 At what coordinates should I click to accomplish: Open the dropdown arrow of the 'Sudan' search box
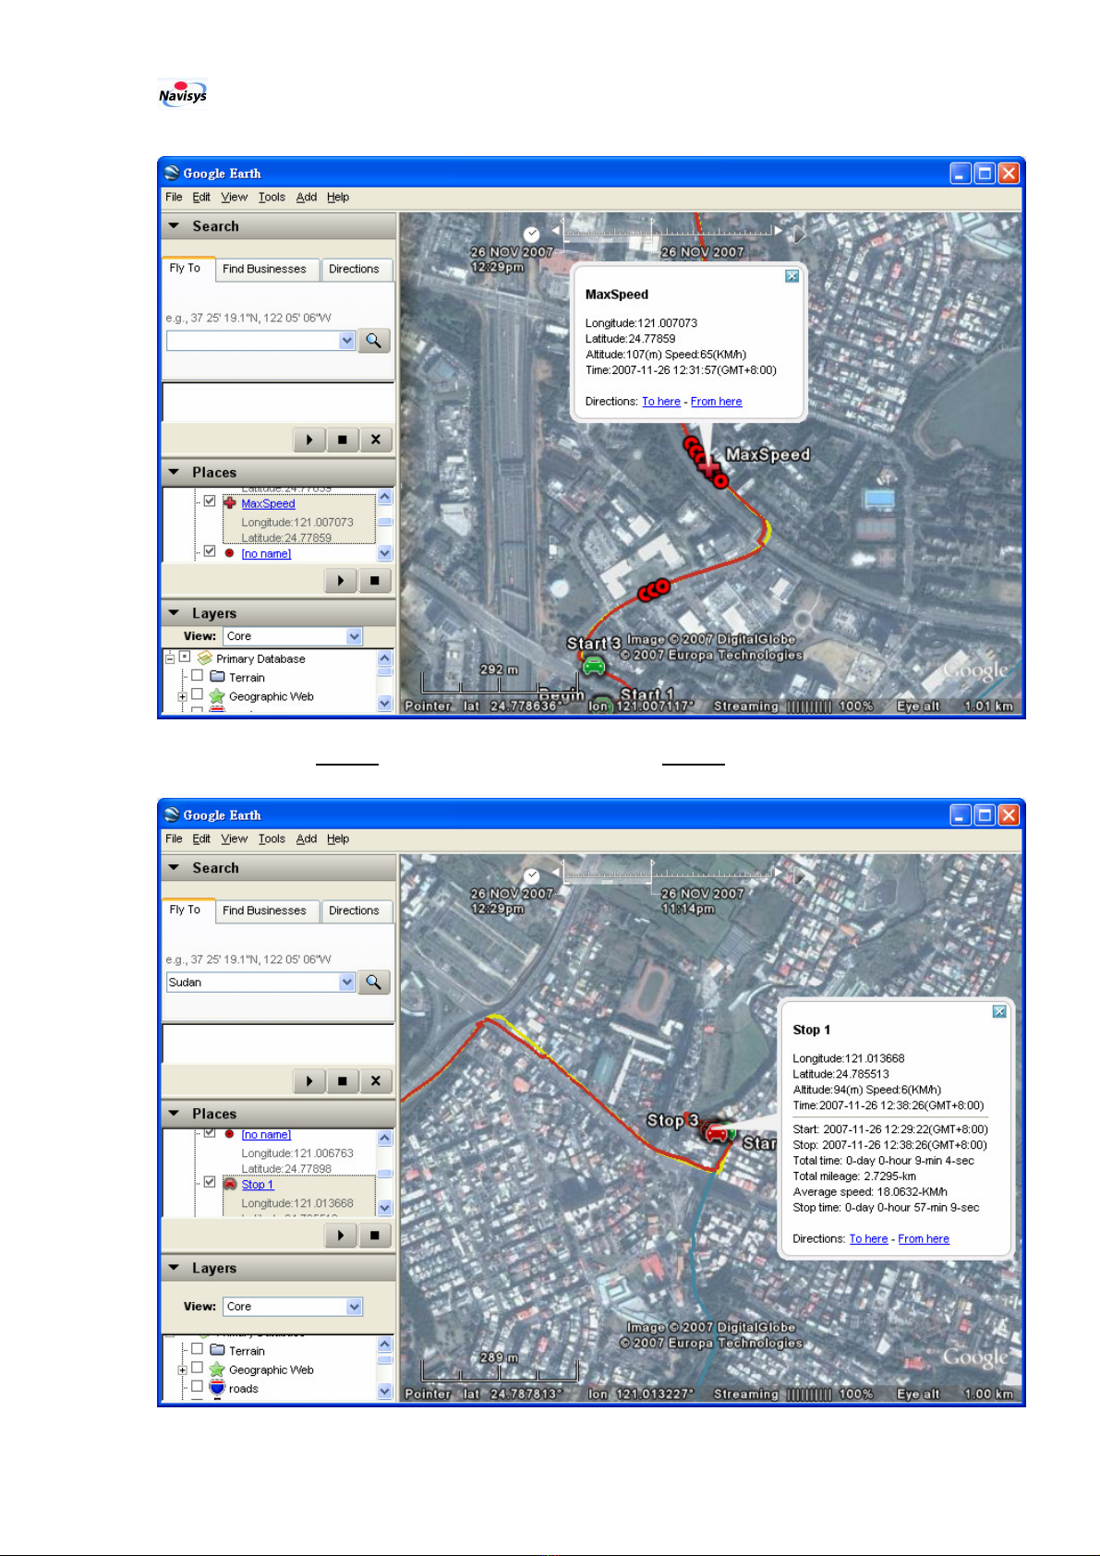[347, 983]
